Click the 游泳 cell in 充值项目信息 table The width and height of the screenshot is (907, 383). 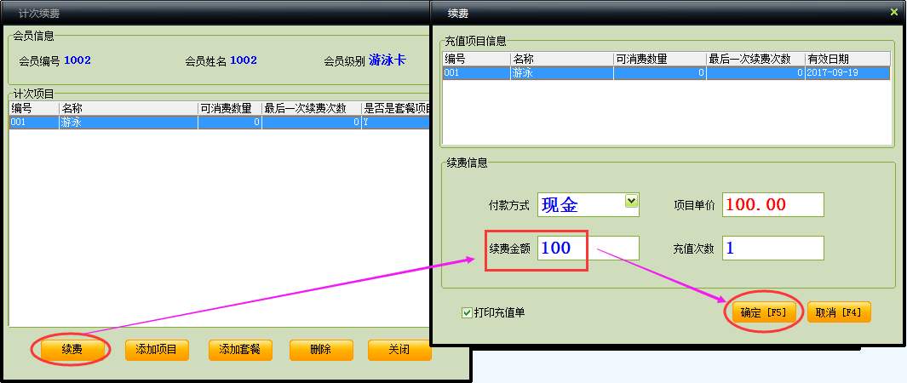point(562,73)
